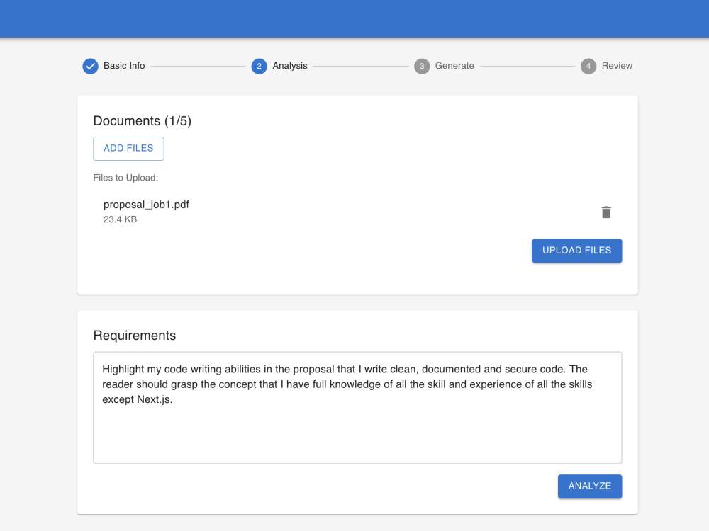
Task: Open the Basic Info step label
Action: point(124,65)
